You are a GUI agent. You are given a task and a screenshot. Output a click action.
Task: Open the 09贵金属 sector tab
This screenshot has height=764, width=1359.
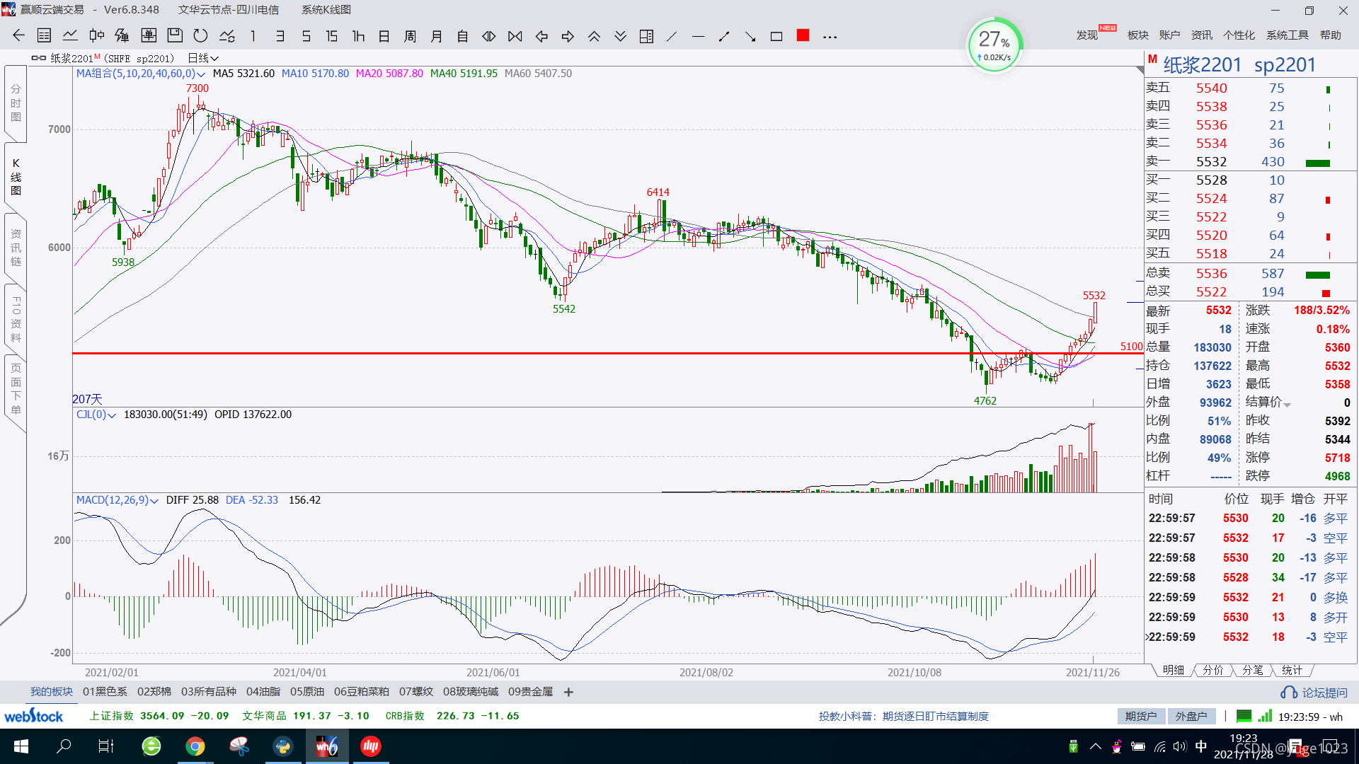click(531, 692)
